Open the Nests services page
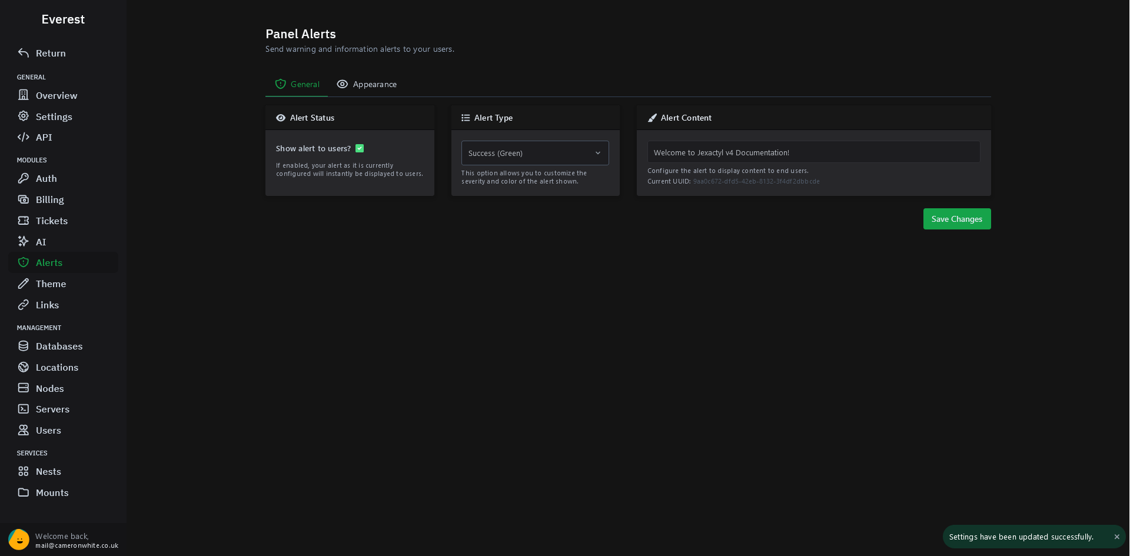This screenshot has height=556, width=1130. pos(64,471)
